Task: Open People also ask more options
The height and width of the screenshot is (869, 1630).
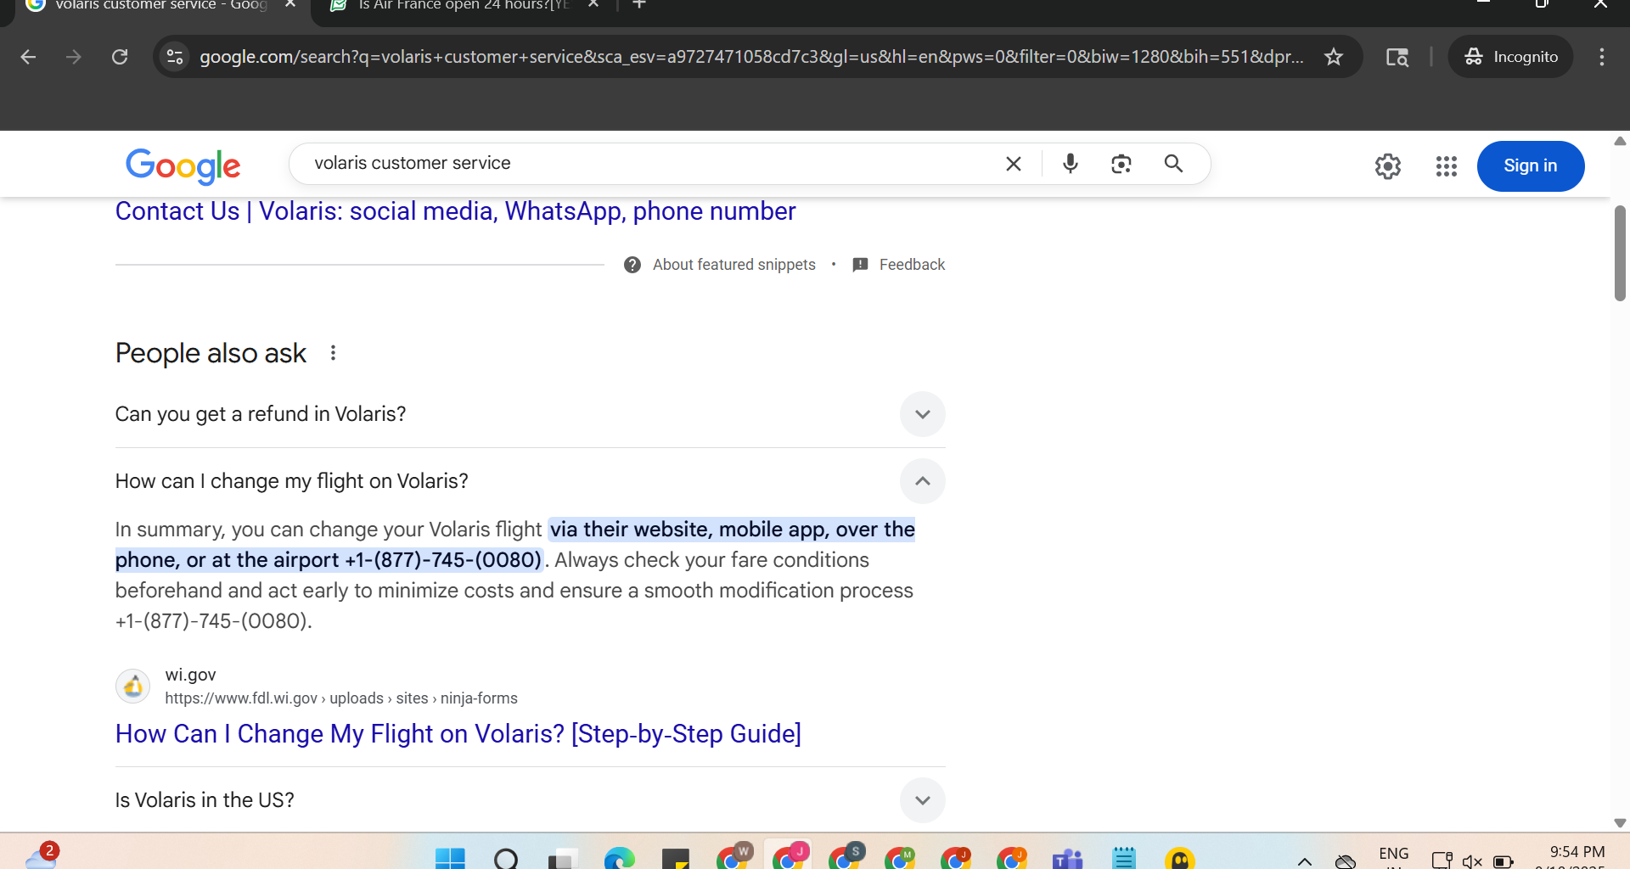Action: pos(333,353)
